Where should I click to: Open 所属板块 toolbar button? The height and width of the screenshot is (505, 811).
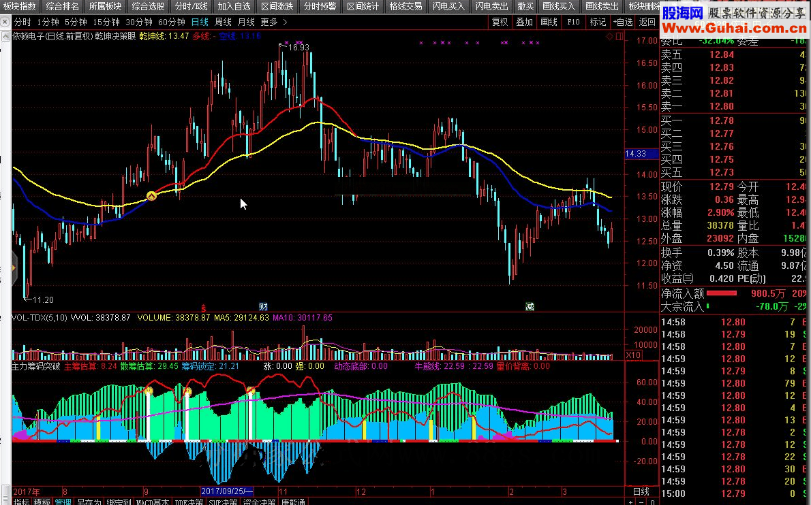pyautogui.click(x=106, y=6)
